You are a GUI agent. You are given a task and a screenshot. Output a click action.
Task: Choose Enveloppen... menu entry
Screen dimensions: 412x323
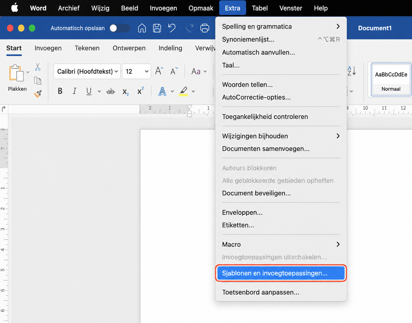click(281, 212)
